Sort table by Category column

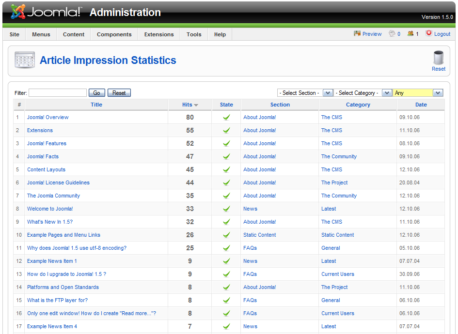[x=358, y=105]
